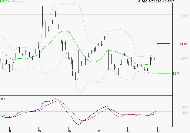
Task: Click the red 2158 resistance value
Action: 183,44
